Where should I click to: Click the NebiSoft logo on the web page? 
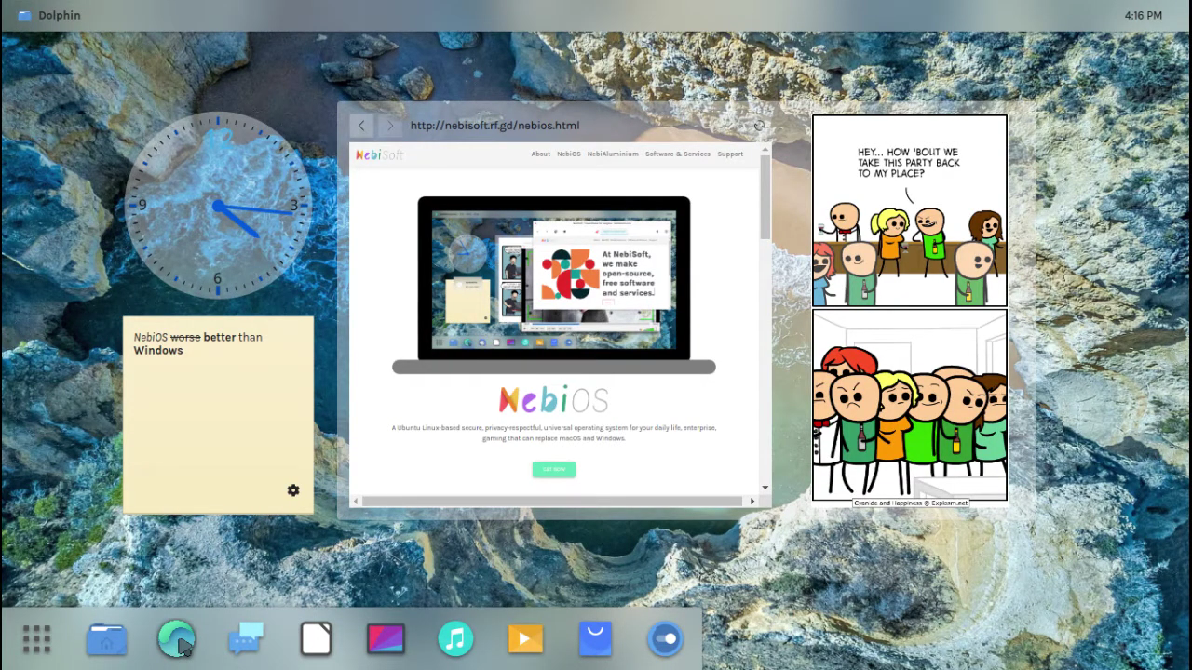click(379, 154)
